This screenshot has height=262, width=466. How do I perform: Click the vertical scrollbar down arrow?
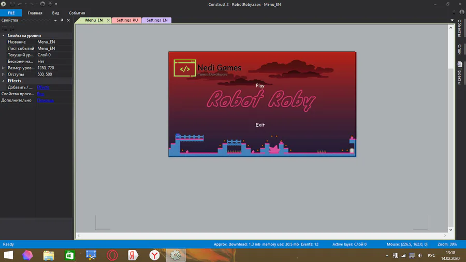[451, 229]
